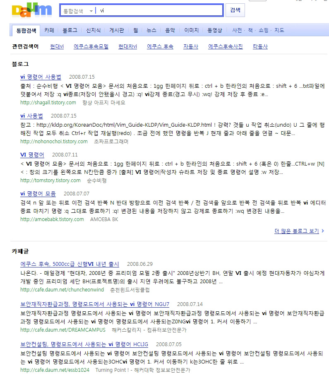Open the 이미지 tab
329x378 pixels.
191,30
